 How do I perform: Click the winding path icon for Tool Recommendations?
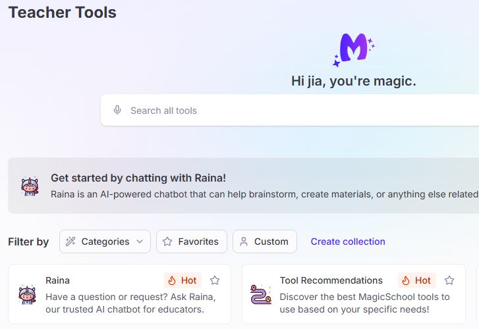261,294
